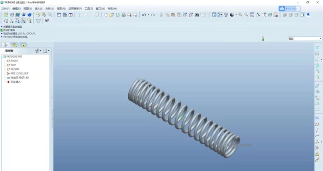
Task: Click the What's This help cursor icon
Action: click(x=47, y=20)
